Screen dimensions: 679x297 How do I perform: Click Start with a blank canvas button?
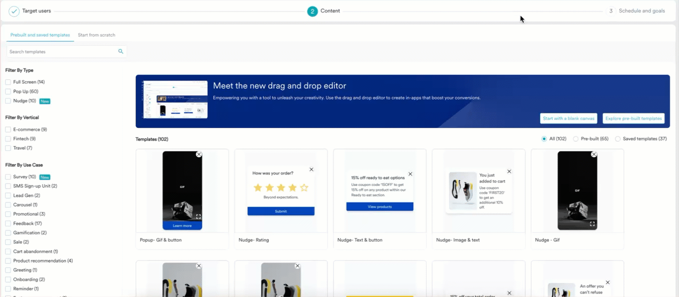coord(569,118)
